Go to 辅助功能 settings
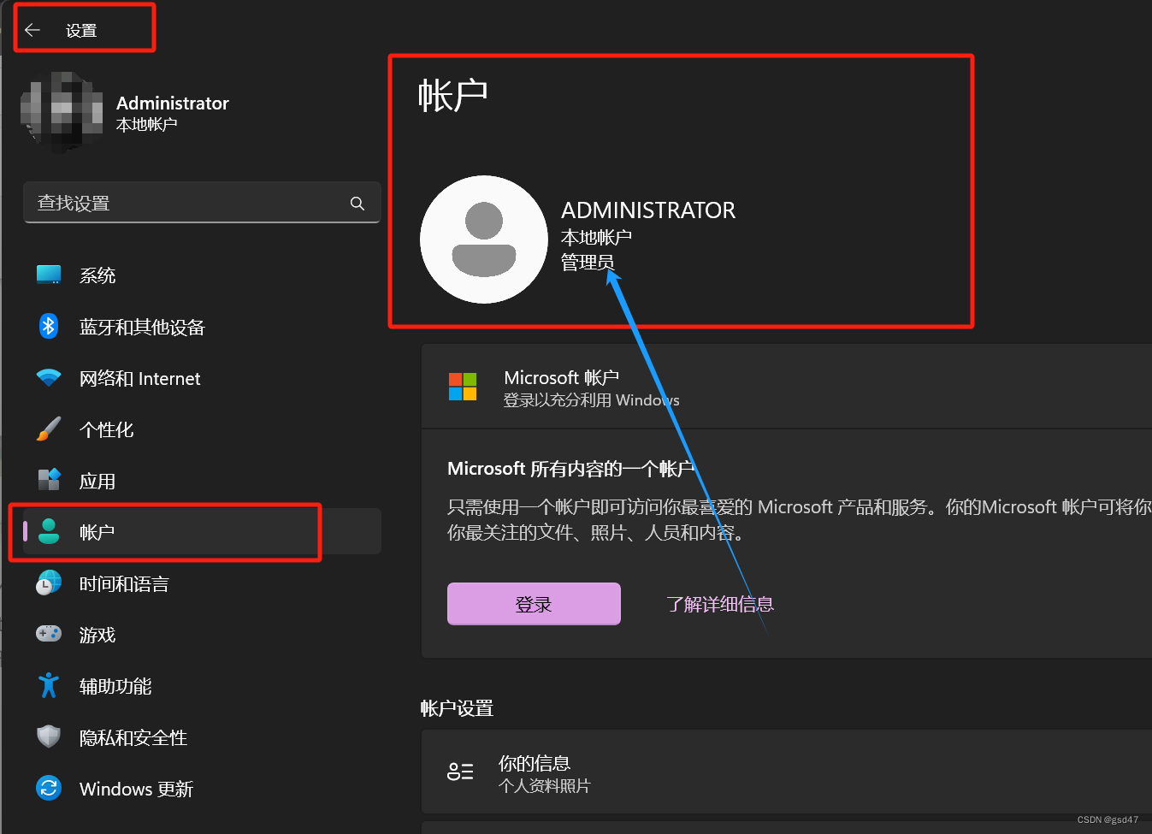The width and height of the screenshot is (1152, 834). tap(202, 685)
